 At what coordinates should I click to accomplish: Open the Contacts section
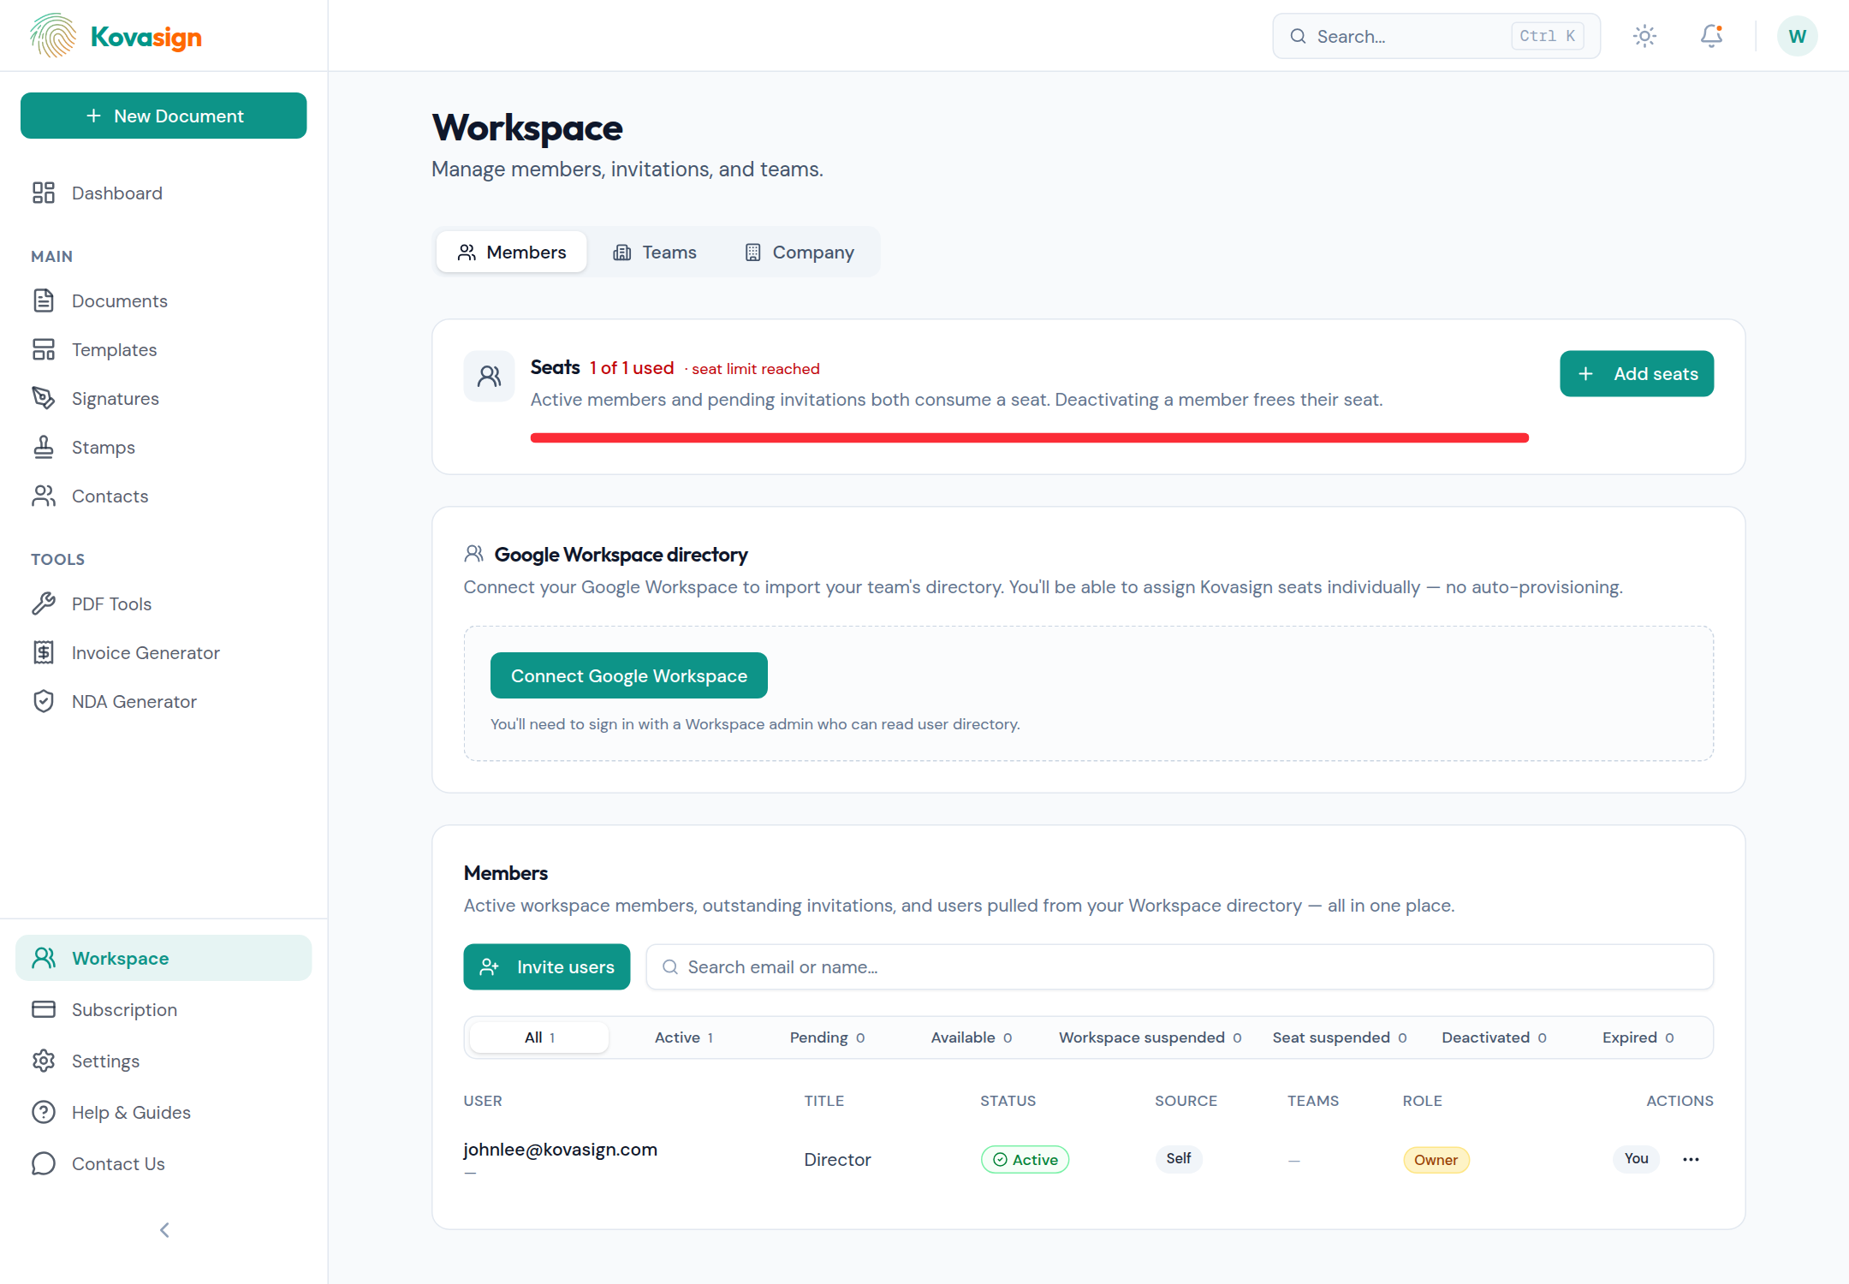(x=163, y=496)
